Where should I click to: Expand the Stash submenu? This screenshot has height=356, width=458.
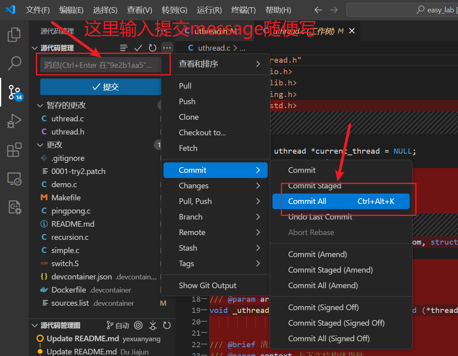pos(215,248)
